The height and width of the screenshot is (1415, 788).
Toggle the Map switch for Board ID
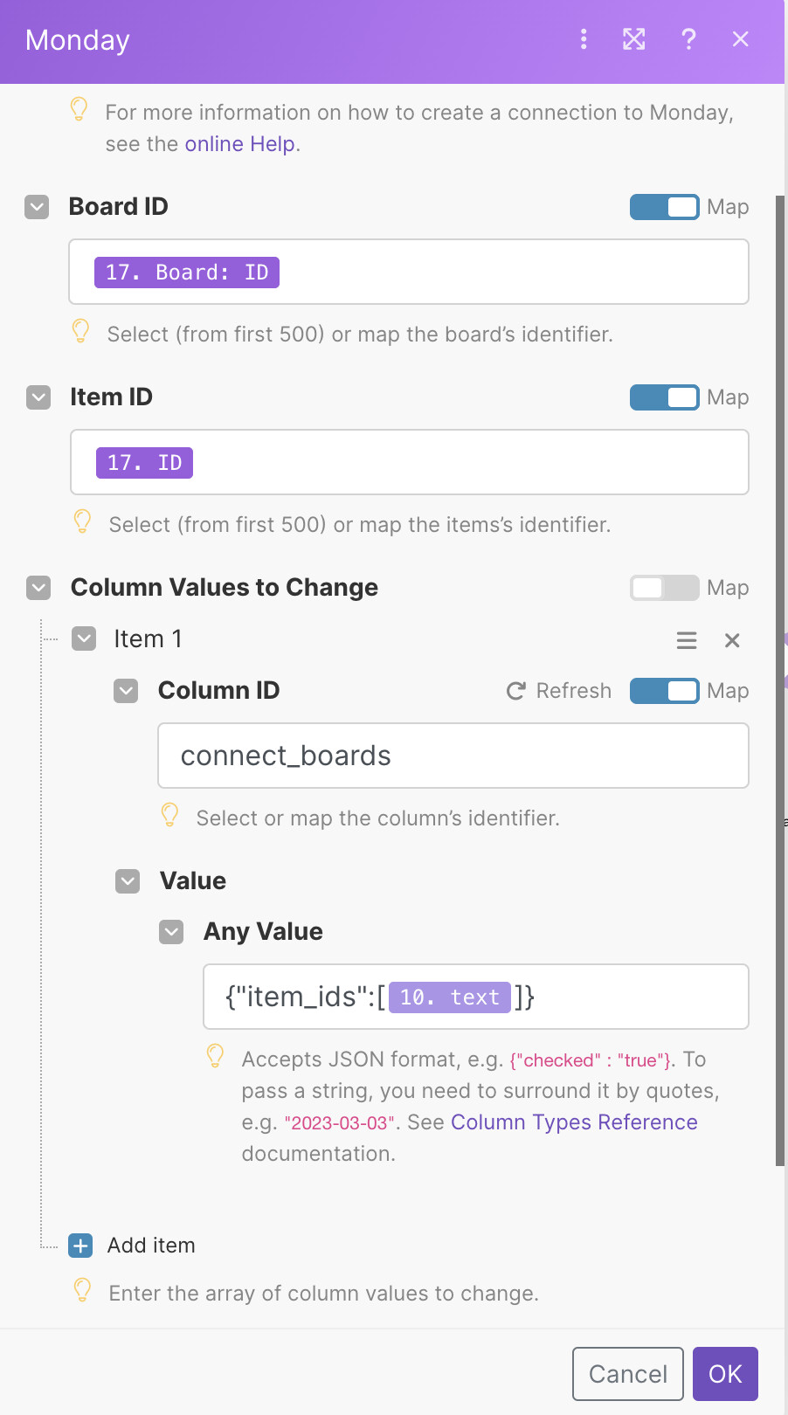click(x=664, y=207)
